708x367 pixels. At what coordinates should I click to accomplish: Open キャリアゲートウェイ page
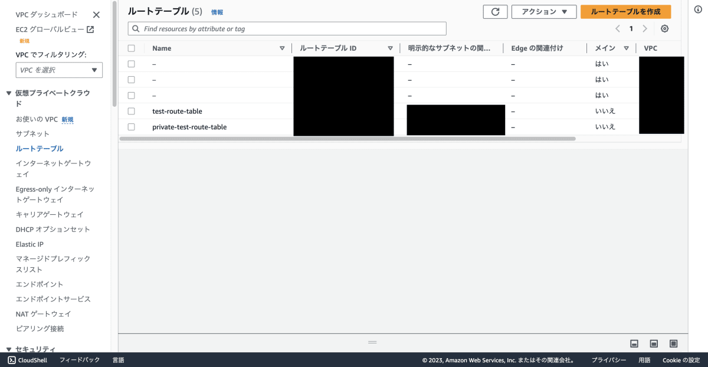50,215
